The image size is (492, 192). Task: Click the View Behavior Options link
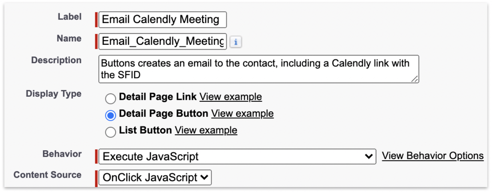click(x=433, y=156)
